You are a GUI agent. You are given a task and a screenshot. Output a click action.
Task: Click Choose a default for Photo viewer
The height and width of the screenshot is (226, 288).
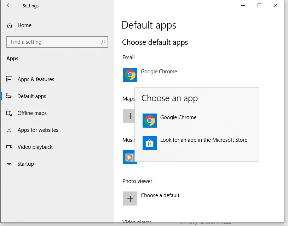tap(160, 195)
